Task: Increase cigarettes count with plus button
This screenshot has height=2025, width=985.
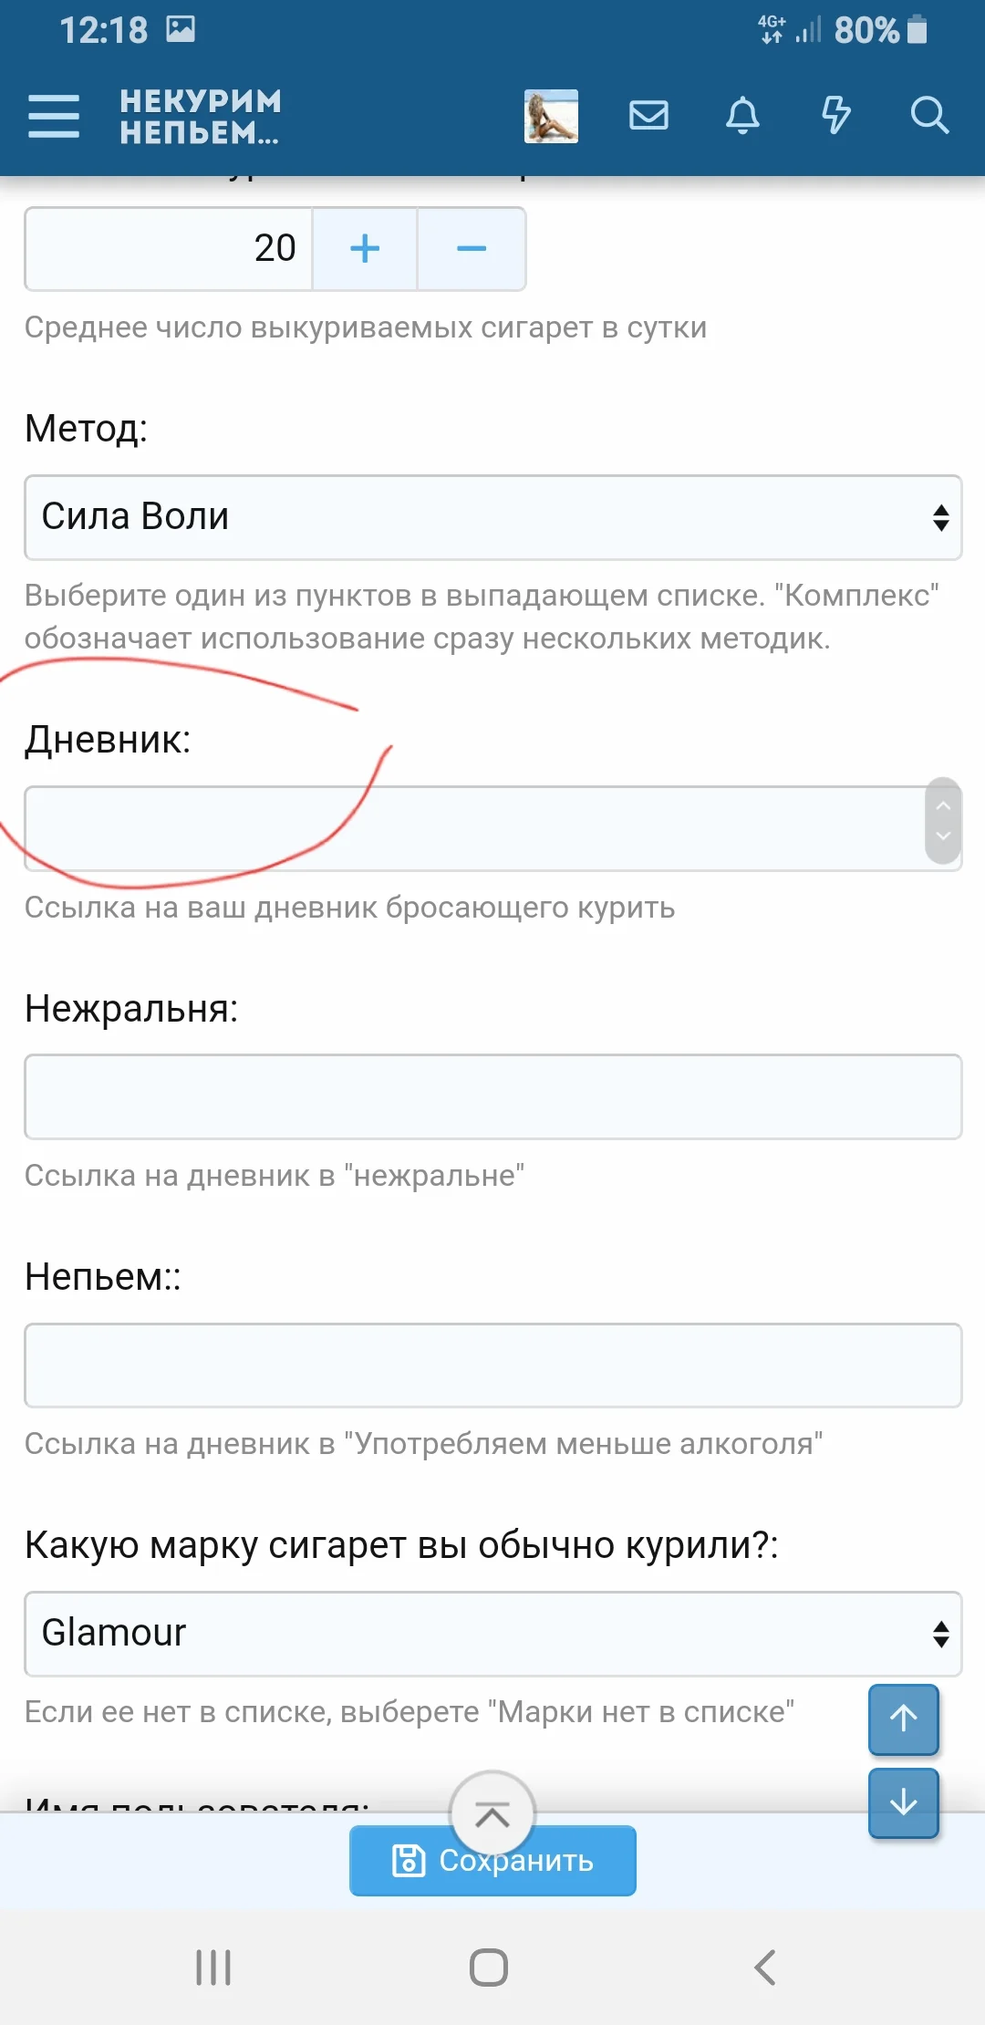Action: [365, 249]
